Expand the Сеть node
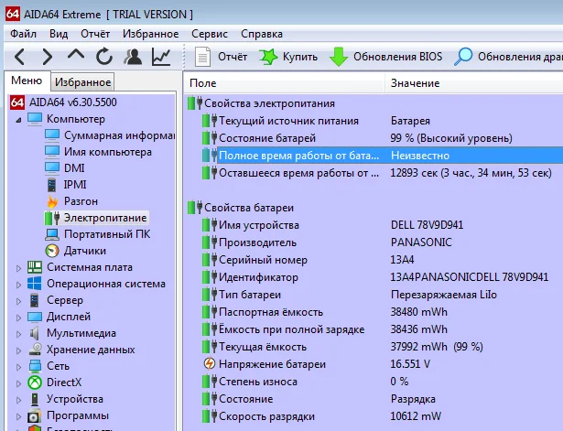The height and width of the screenshot is (431, 563). pyautogui.click(x=18, y=367)
